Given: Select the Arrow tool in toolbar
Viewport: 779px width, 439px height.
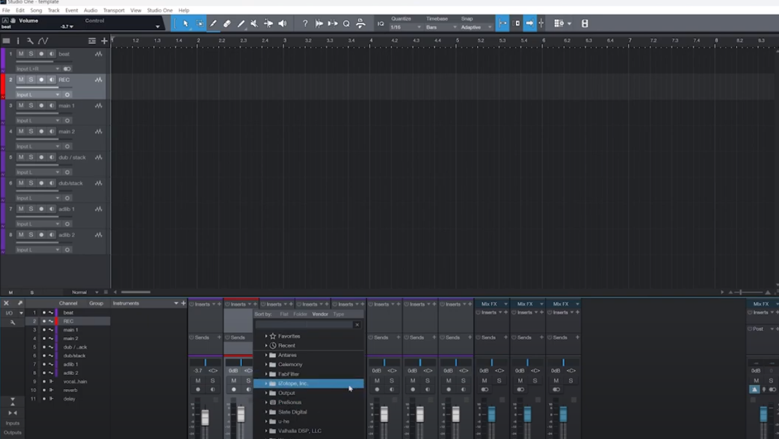Looking at the screenshot, I should pyautogui.click(x=186, y=24).
